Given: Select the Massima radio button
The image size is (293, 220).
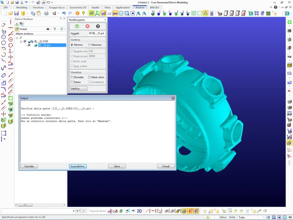Looking at the screenshot, I should pyautogui.click(x=89, y=45).
